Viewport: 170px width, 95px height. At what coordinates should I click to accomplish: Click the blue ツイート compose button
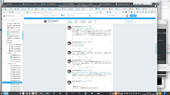click(133, 16)
